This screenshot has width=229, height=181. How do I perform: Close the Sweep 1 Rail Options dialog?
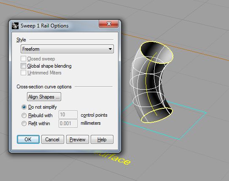click(108, 24)
